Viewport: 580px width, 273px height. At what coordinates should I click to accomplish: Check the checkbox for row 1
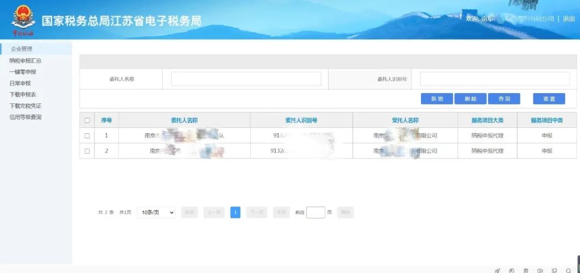coord(87,136)
